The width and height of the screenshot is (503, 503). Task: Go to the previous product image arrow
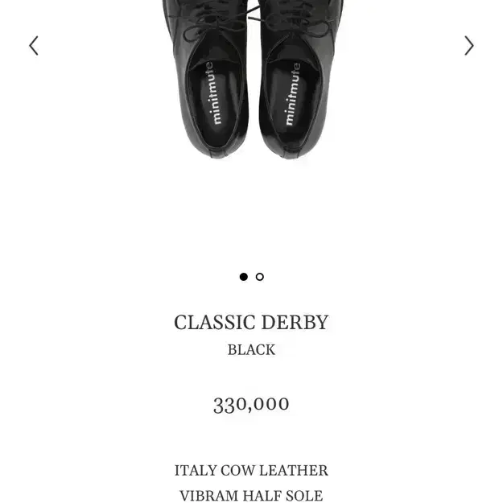click(x=34, y=46)
